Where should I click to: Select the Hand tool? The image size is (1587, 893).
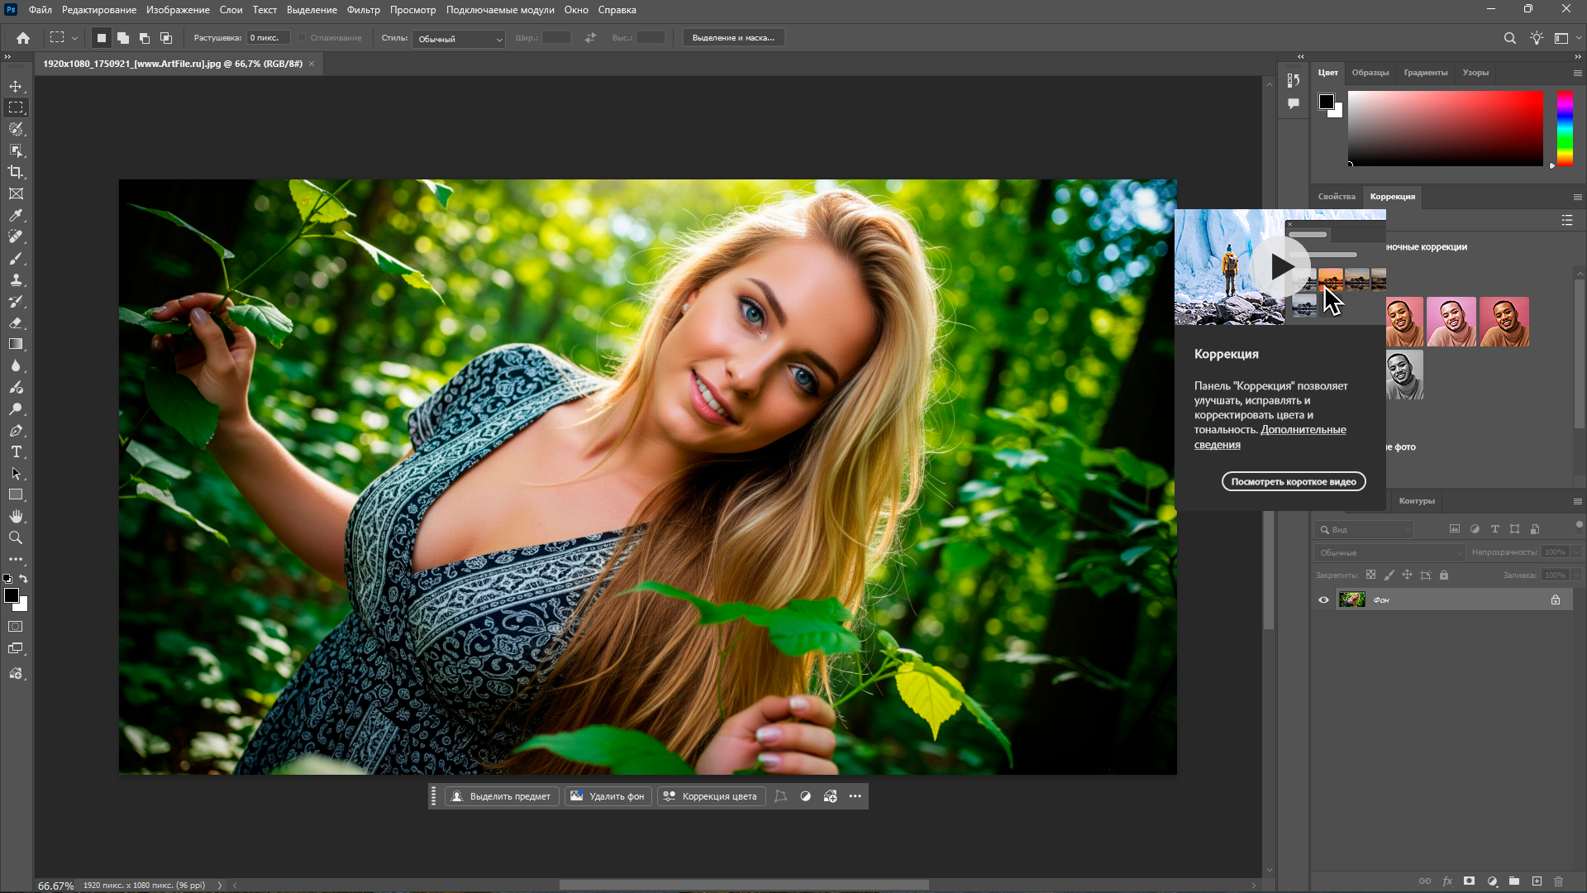coord(16,516)
